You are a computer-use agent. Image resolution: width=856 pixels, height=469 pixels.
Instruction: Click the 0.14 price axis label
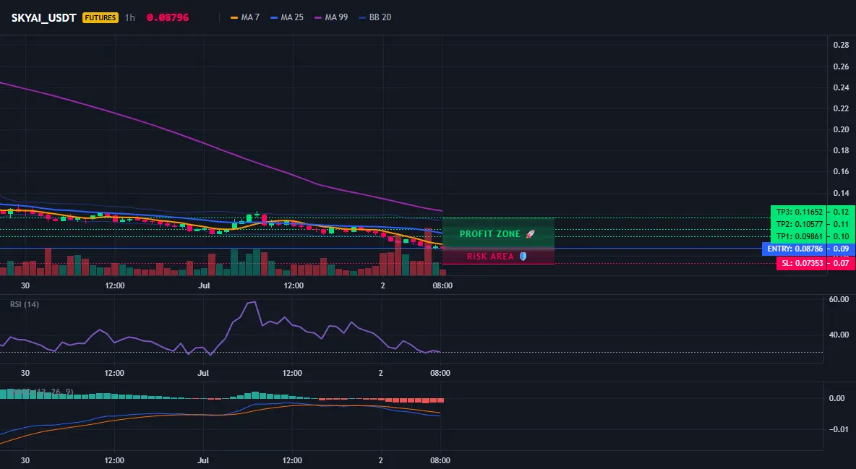(842, 193)
